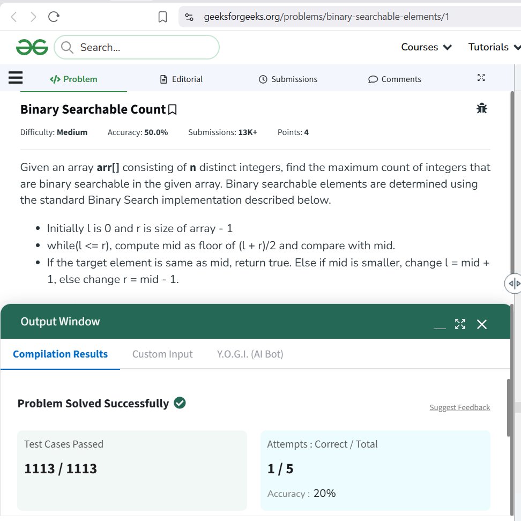Screen dimensions: 521x521
Task: Select the Compilation Results tab
Action: click(x=60, y=354)
